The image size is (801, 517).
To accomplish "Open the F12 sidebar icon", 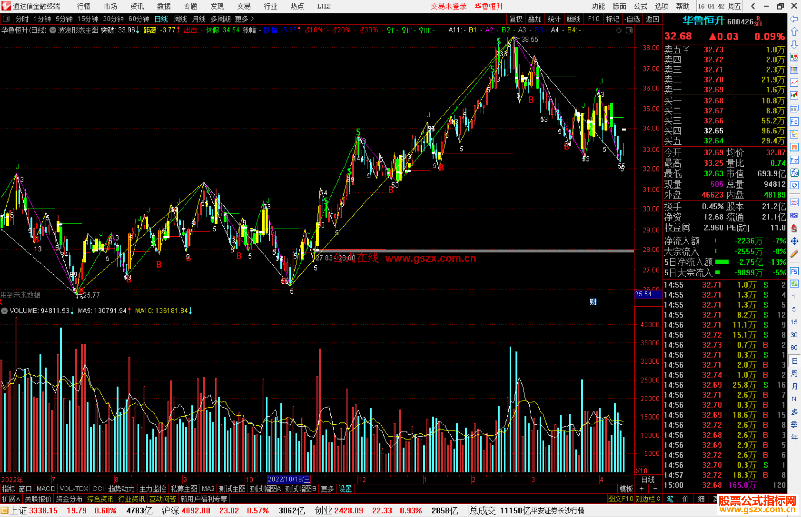I will 794,160.
